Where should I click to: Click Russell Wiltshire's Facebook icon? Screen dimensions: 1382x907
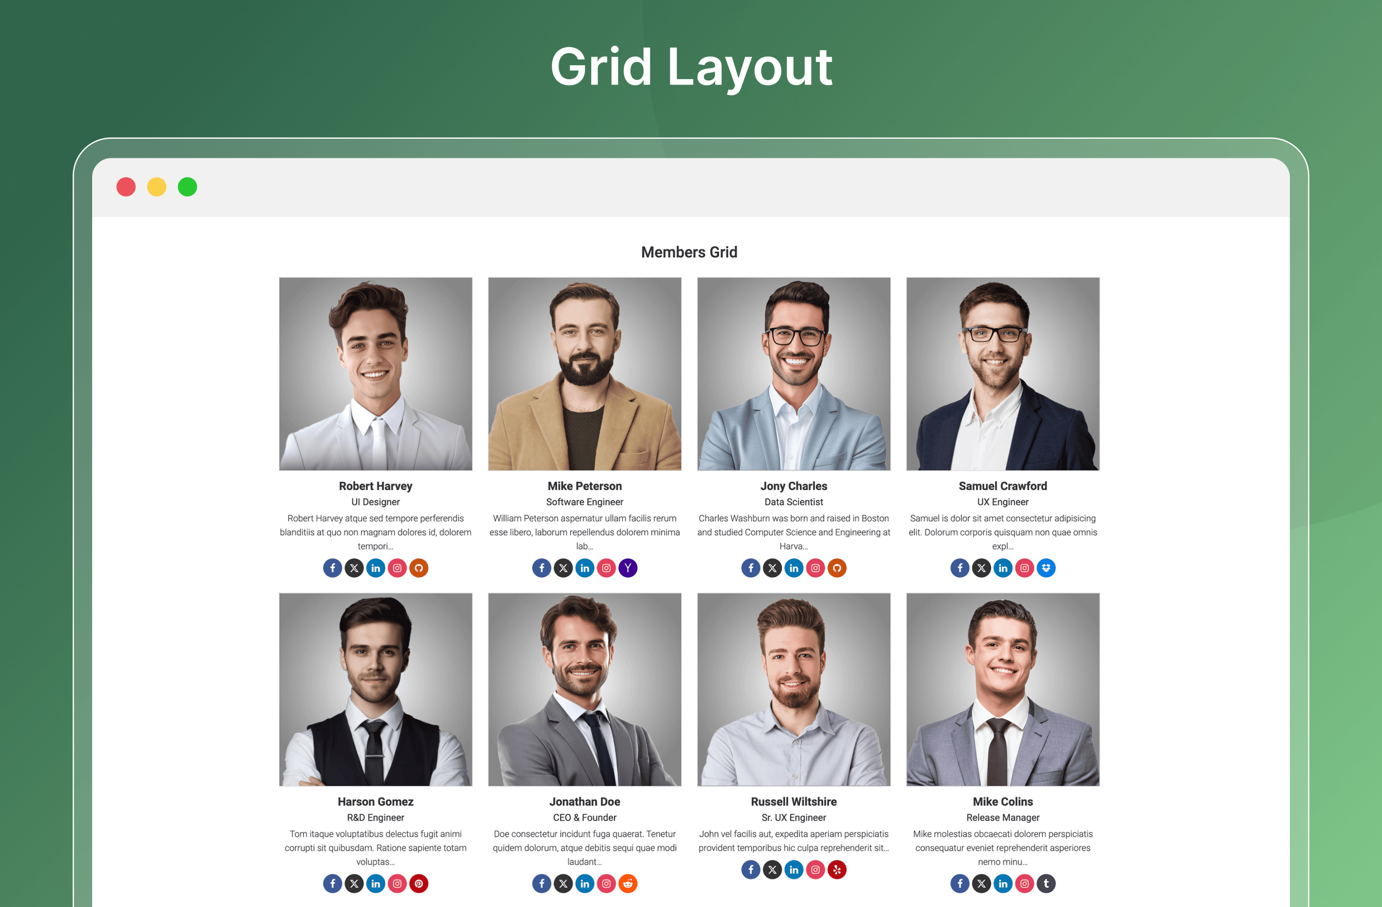click(751, 870)
